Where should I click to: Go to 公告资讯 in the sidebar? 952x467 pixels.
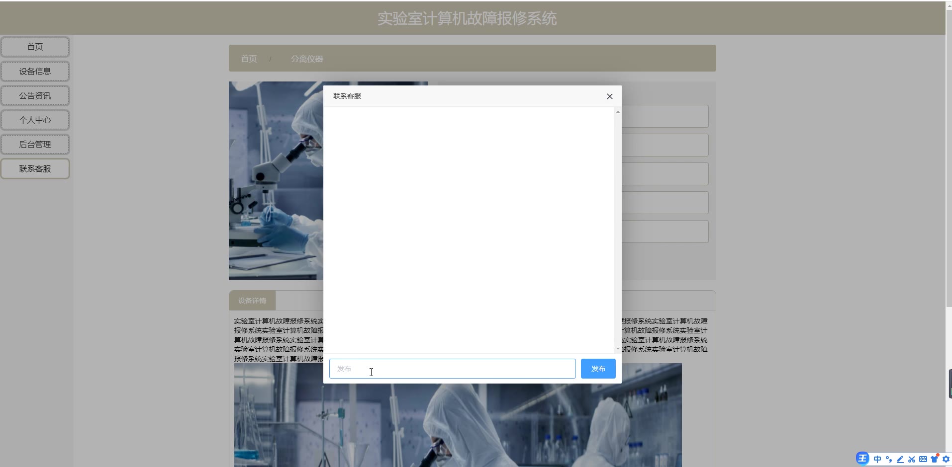[x=35, y=95]
